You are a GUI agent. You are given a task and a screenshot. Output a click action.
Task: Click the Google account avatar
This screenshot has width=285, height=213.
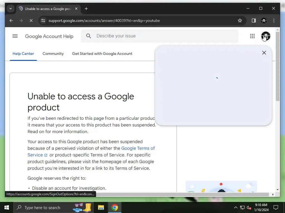coord(266,36)
